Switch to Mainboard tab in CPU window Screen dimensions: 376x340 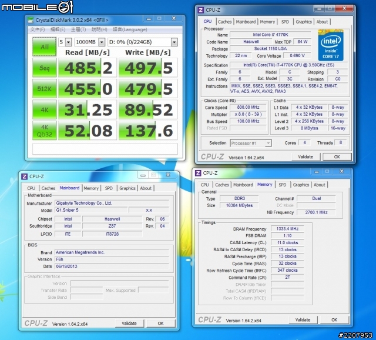246,22
